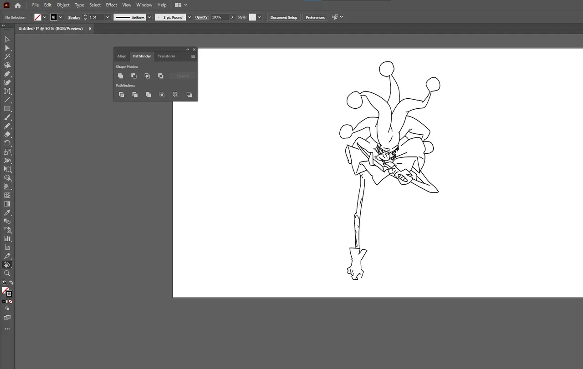Select the Type tool
This screenshot has height=369, width=583.
tap(7, 91)
